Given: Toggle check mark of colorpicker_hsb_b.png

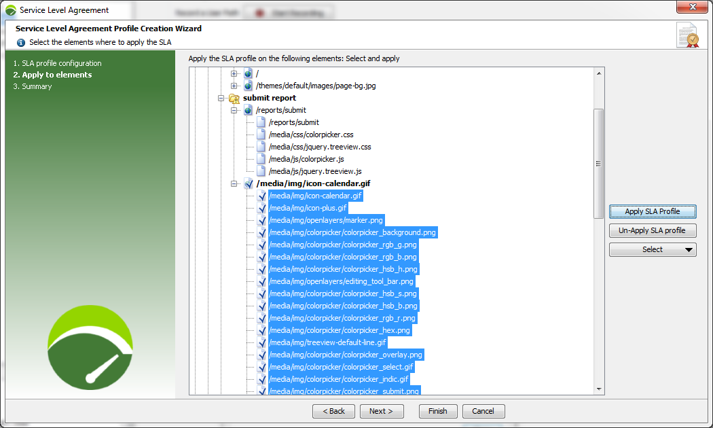Looking at the screenshot, I should click(x=261, y=306).
